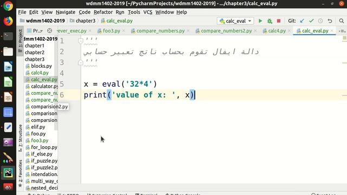Open the calc_eval run configuration dropdown
Screen dimensions: 347x195
coord(235,21)
